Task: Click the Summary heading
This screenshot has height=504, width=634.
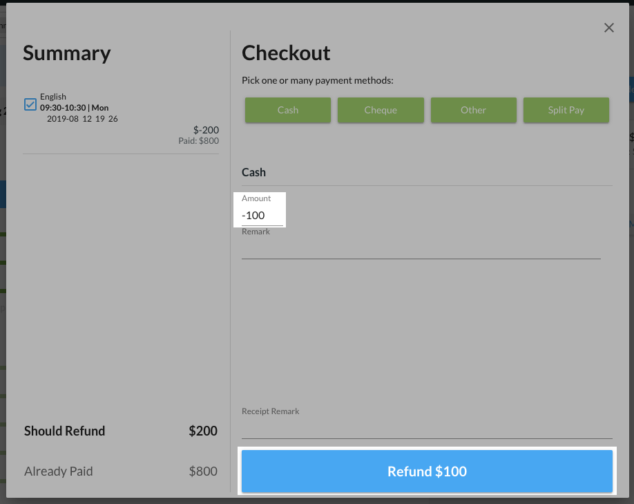Action: 66,53
